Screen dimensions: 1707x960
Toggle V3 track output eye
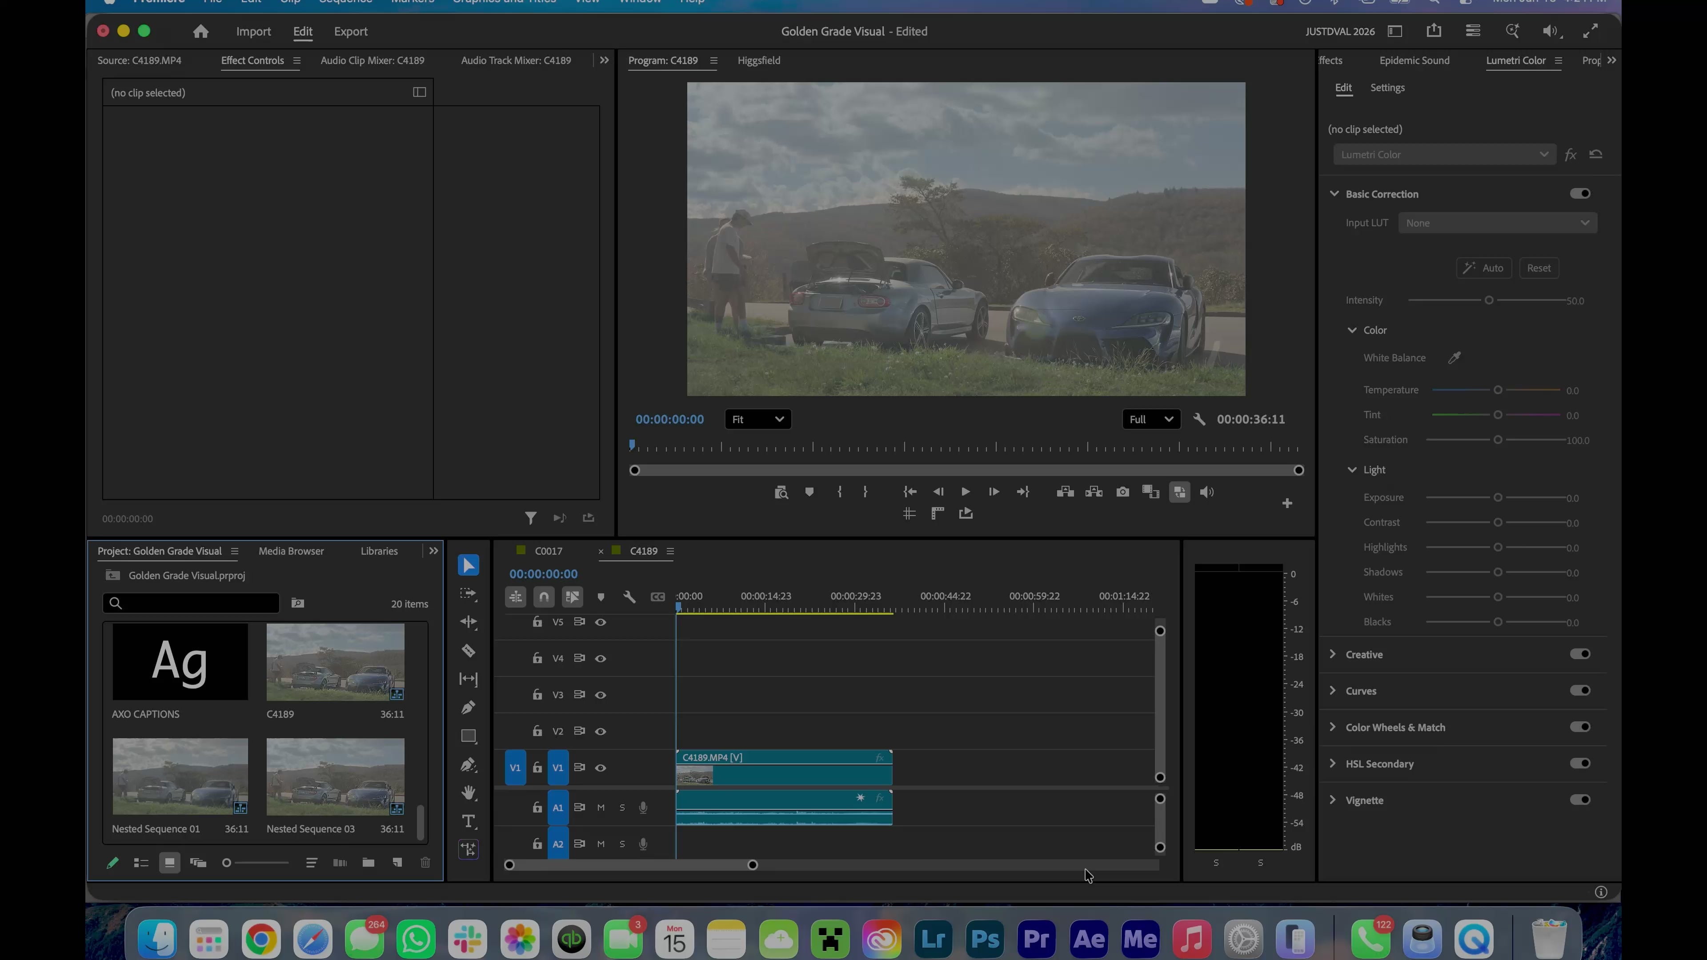tap(601, 695)
